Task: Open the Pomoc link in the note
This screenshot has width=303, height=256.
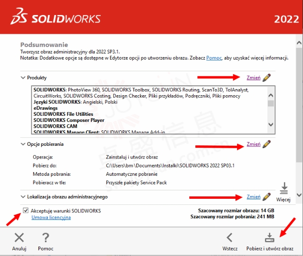Action: tap(214, 58)
